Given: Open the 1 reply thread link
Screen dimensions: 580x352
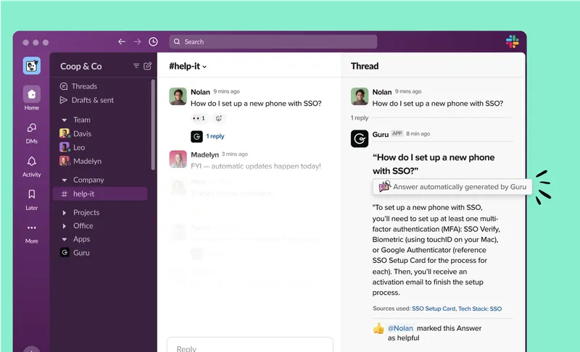Looking at the screenshot, I should [215, 136].
